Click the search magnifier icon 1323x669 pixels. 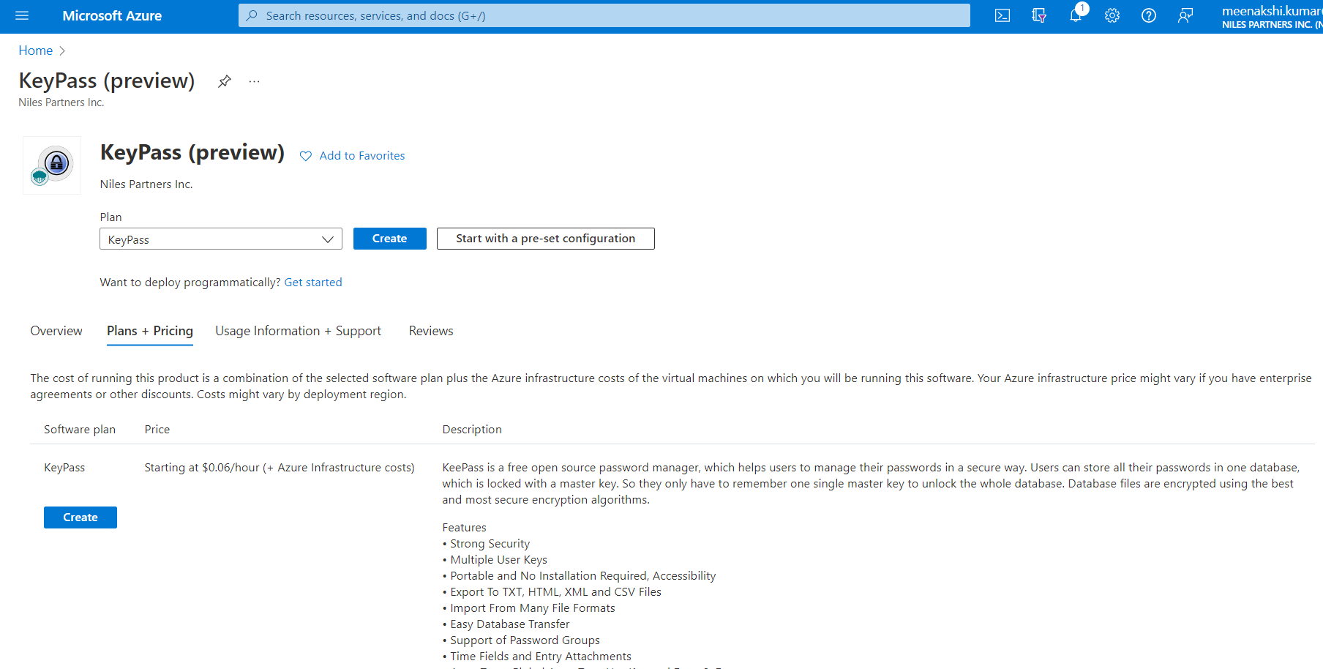(252, 15)
